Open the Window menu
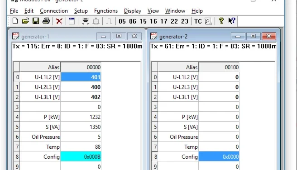Viewport: 297px width, 170px height. click(175, 11)
